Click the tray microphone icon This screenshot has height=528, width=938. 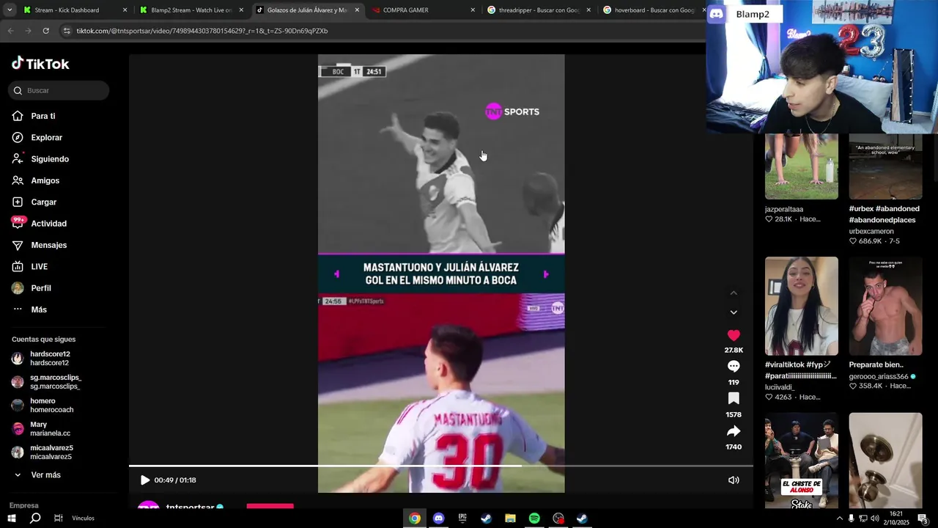coord(851,518)
